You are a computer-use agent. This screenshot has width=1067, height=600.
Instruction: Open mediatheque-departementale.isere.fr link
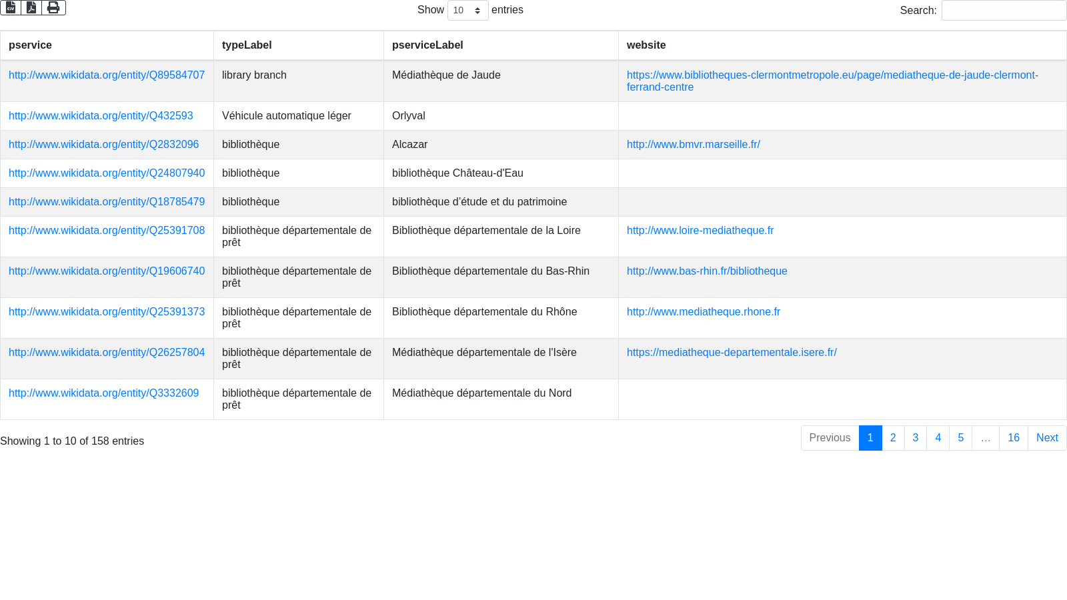(x=732, y=353)
